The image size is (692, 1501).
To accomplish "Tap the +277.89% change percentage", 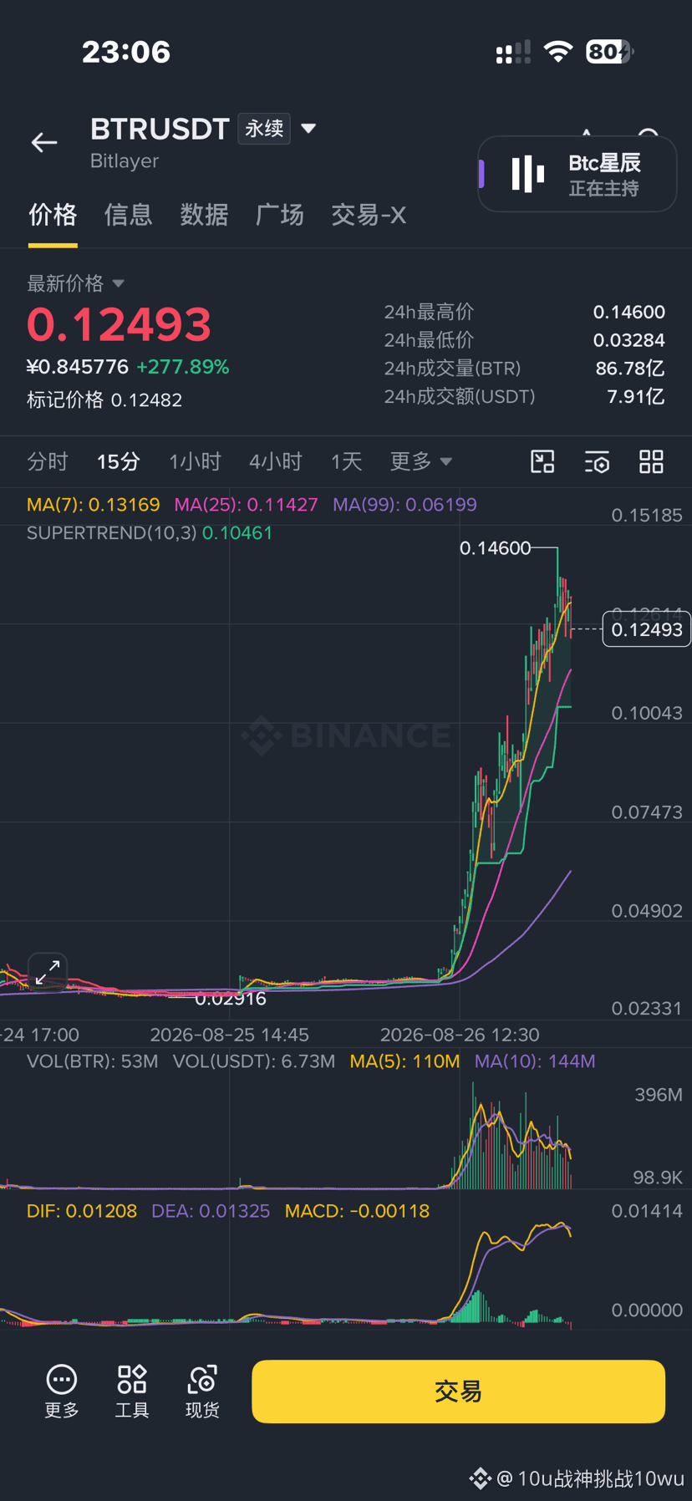I will tap(183, 367).
